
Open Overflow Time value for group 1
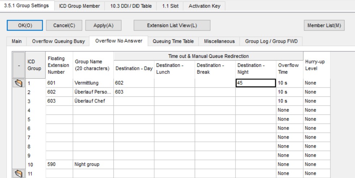click(x=290, y=83)
